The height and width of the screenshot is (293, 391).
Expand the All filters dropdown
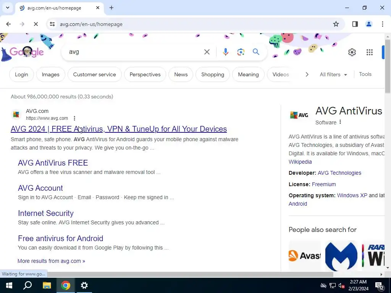[x=333, y=74]
